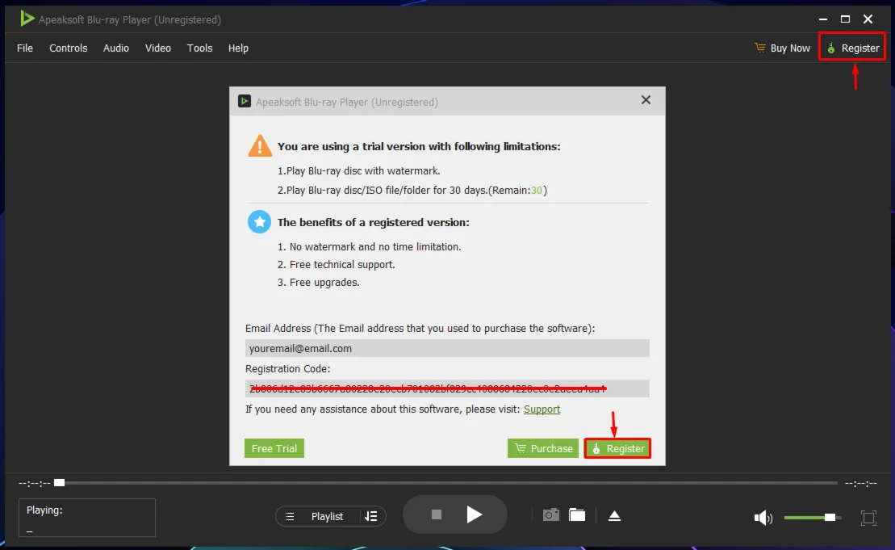Open the Playlist panel
The height and width of the screenshot is (550, 895).
[318, 516]
